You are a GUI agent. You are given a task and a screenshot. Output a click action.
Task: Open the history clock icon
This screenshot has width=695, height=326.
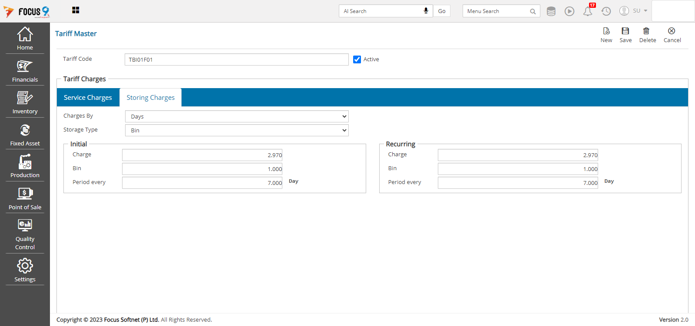(606, 11)
